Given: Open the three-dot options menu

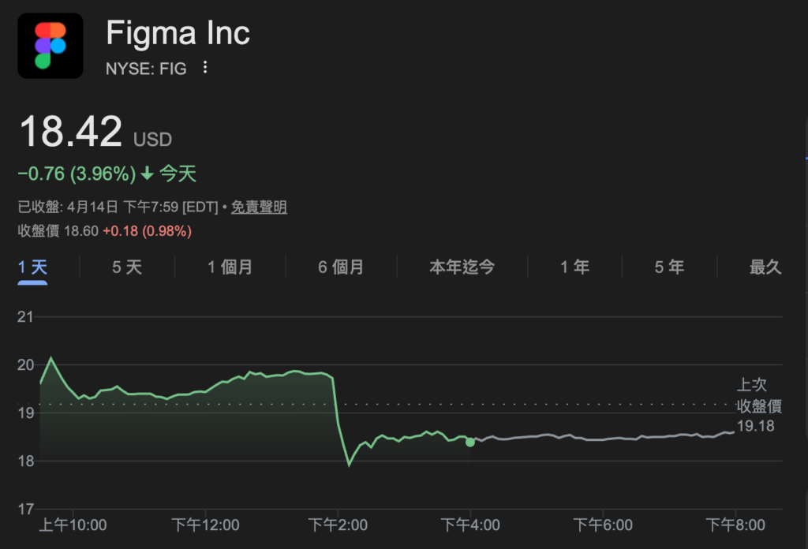Looking at the screenshot, I should coord(205,68).
